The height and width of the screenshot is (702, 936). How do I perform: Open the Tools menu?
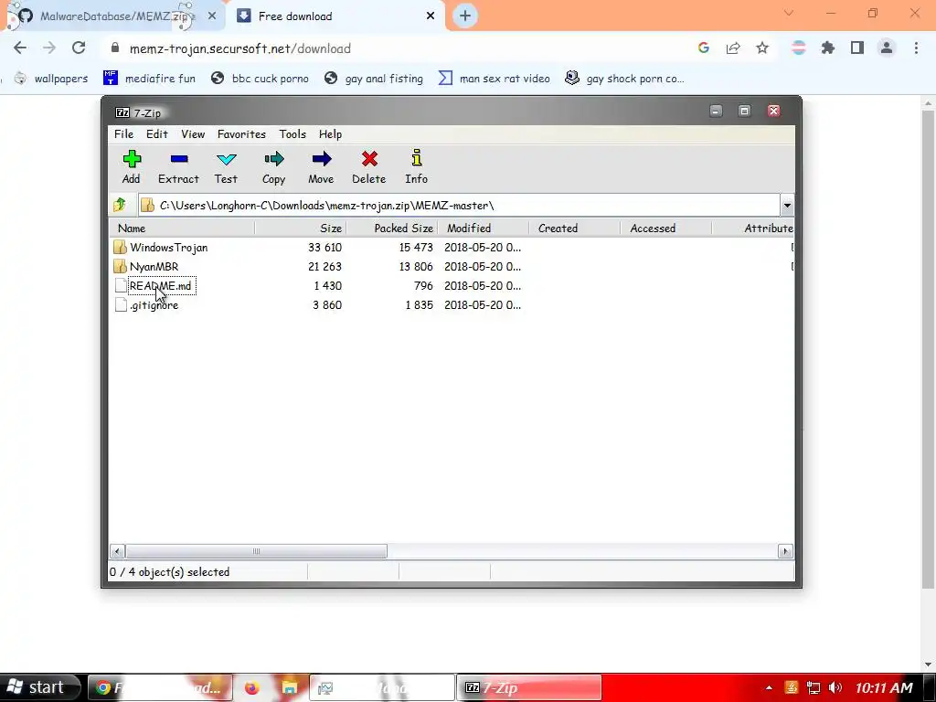point(292,134)
